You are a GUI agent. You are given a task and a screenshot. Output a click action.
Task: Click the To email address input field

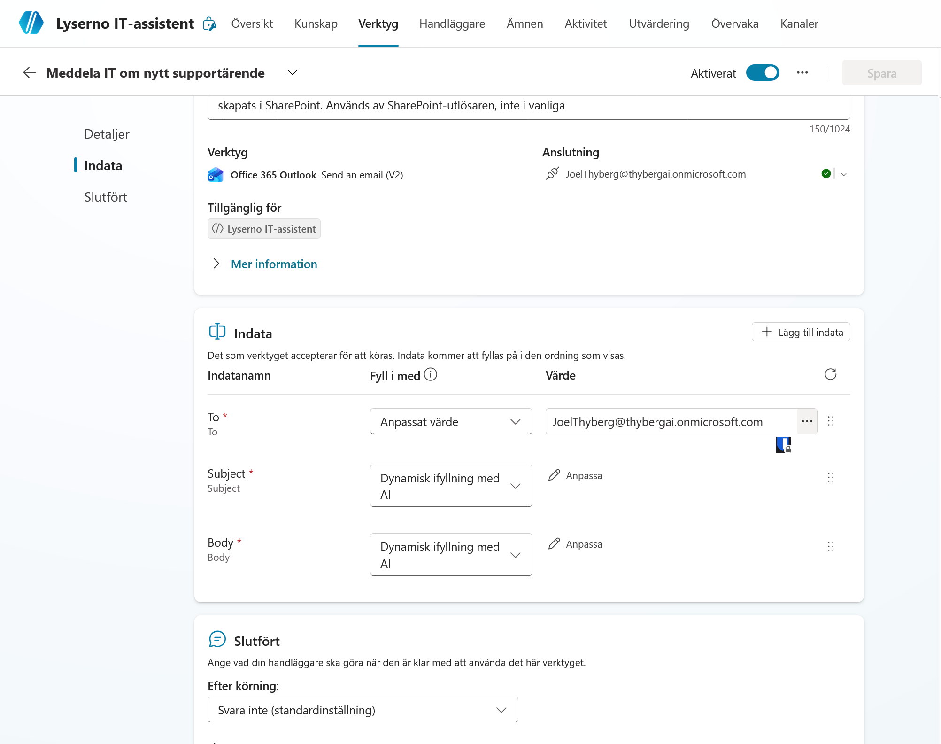pyautogui.click(x=671, y=421)
